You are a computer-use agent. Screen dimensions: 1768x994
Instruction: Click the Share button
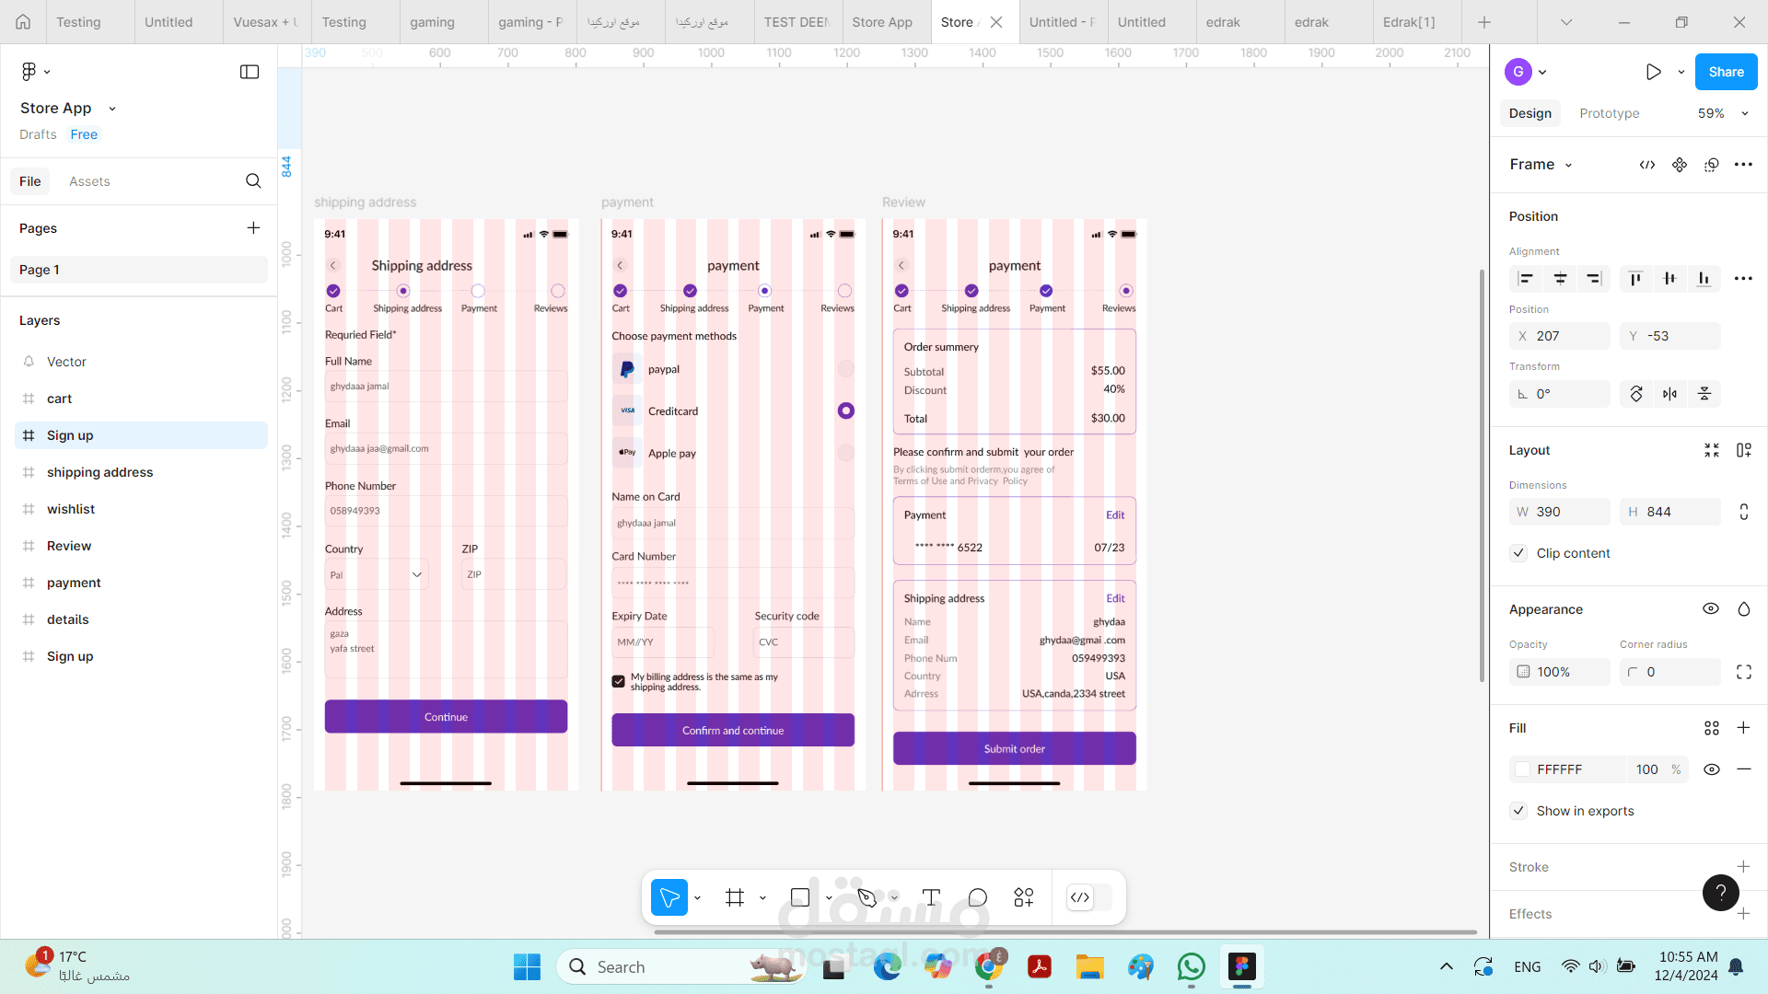coord(1726,72)
